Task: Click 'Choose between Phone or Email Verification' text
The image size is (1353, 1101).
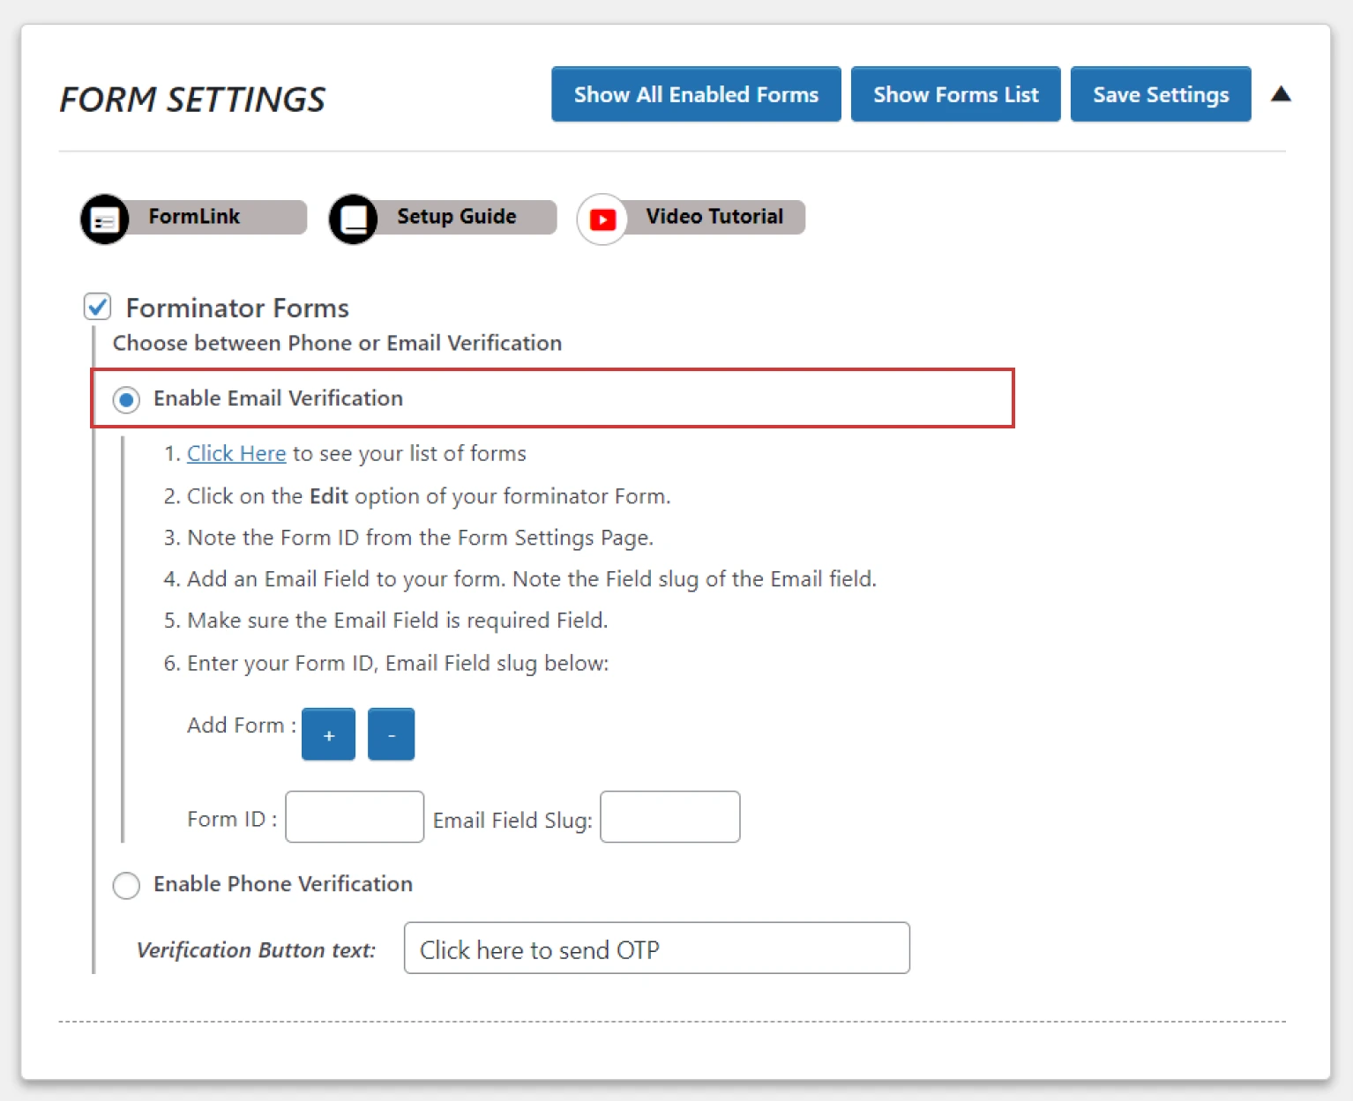Action: click(337, 343)
